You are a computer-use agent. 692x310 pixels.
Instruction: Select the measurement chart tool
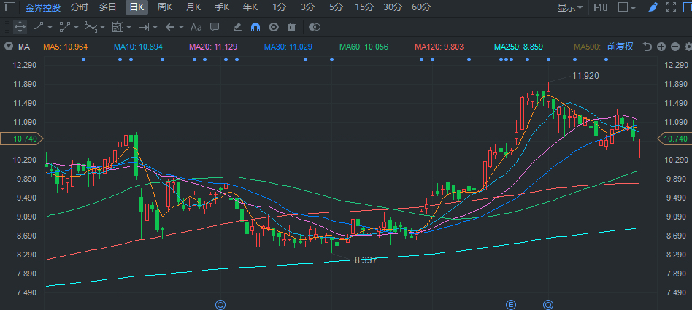(117, 27)
